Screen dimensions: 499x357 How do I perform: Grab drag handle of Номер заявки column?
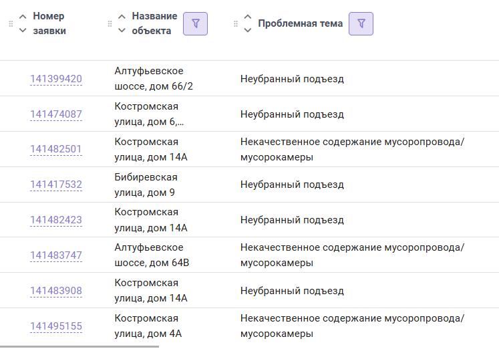(11, 23)
